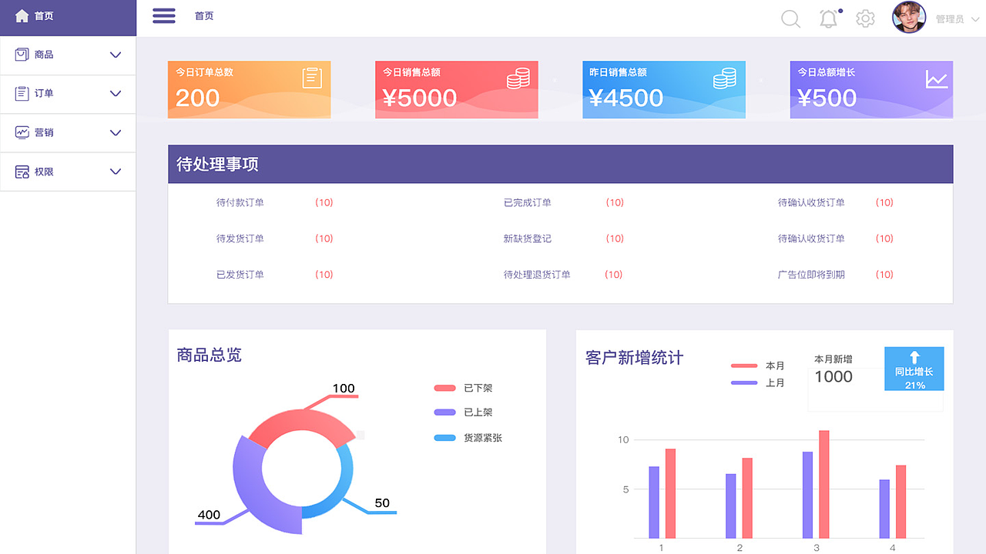Click the 商品 shopping bag icon
The height and width of the screenshot is (554, 986).
[22, 55]
